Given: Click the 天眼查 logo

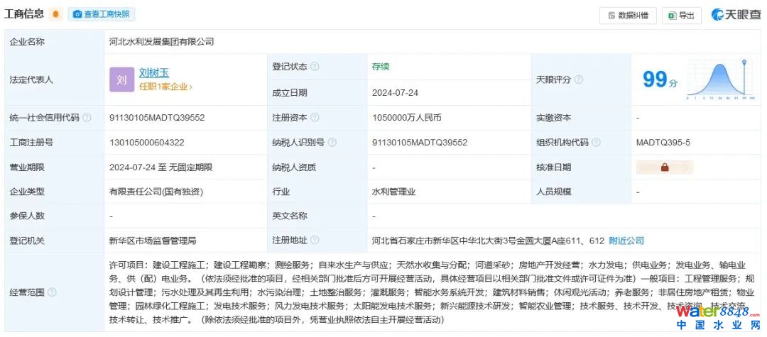Looking at the screenshot, I should click(736, 15).
